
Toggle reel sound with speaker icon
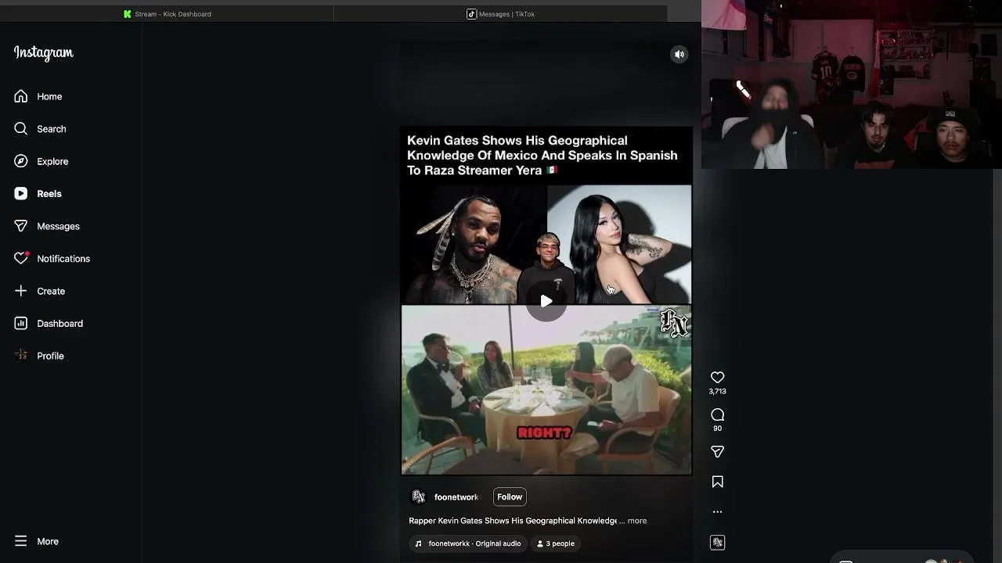pyautogui.click(x=679, y=54)
